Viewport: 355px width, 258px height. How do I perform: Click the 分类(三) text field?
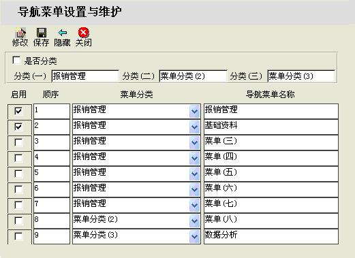click(x=301, y=76)
